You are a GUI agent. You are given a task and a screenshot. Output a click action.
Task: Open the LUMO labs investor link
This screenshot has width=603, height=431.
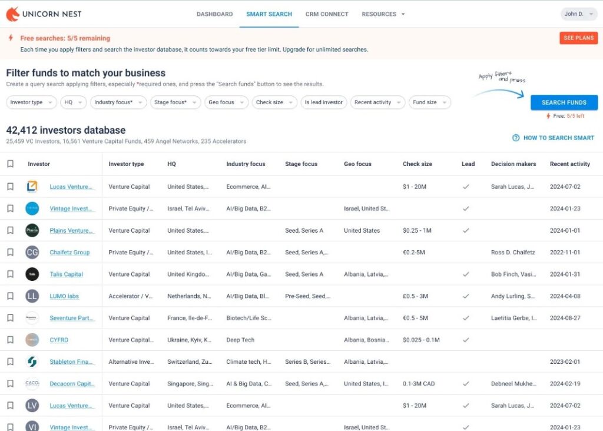click(64, 296)
